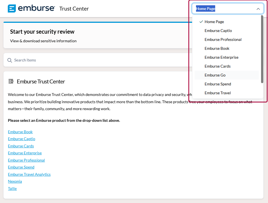Open the Tallie link
Image resolution: width=268 pixels, height=203 pixels.
(12, 189)
